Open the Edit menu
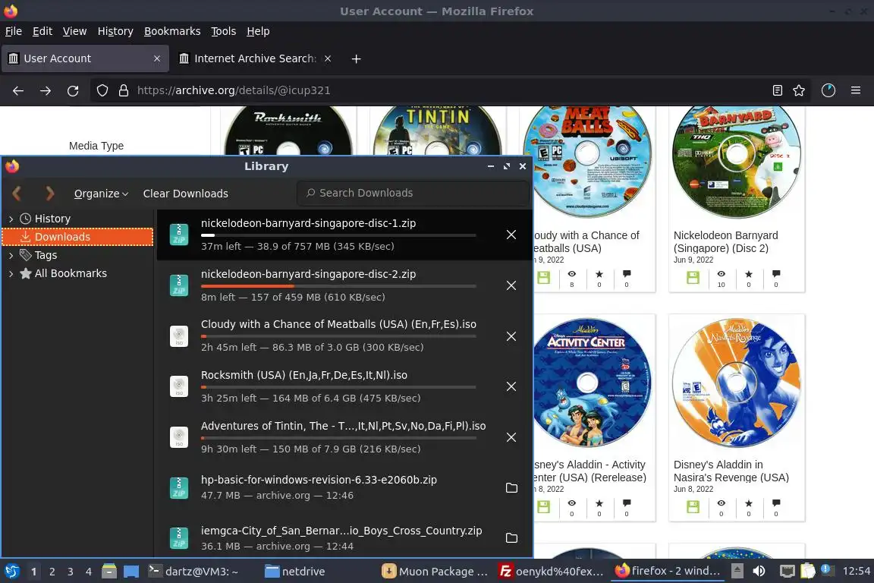 coord(42,31)
